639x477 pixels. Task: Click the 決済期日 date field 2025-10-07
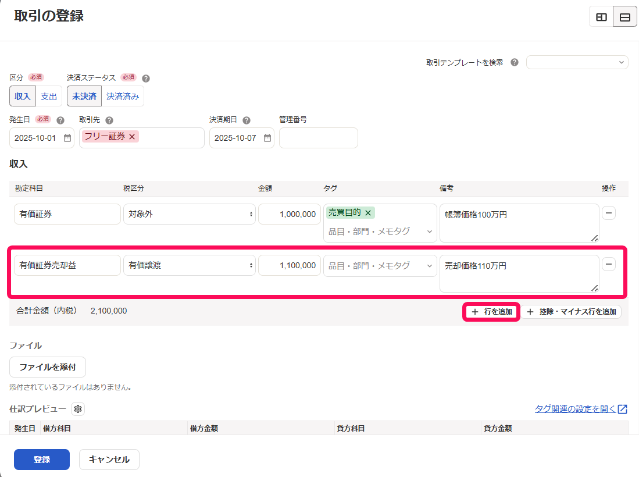[242, 138]
